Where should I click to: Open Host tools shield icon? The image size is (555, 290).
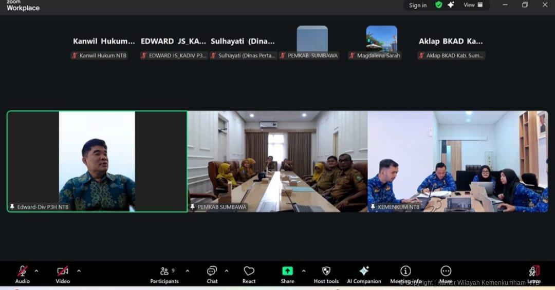326,274
